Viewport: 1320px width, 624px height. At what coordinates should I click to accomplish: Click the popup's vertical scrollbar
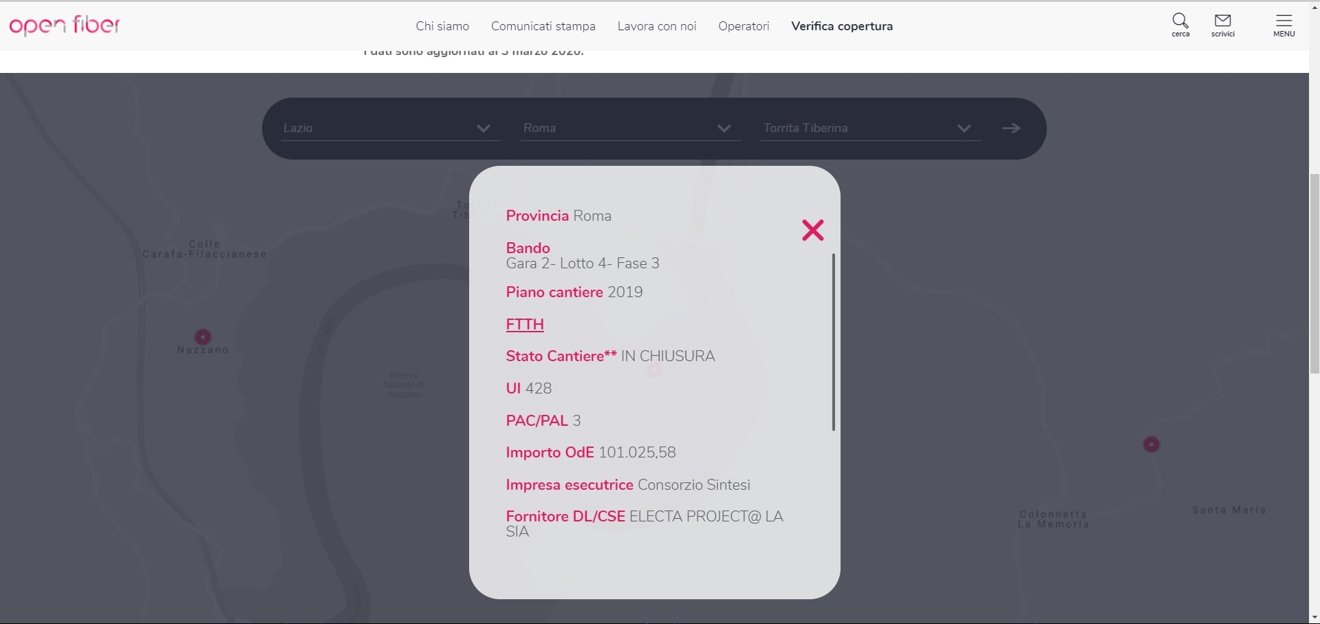pyautogui.click(x=833, y=342)
